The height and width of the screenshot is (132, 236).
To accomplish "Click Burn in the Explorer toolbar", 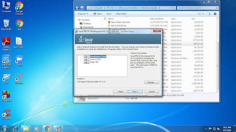I will 109,14.
